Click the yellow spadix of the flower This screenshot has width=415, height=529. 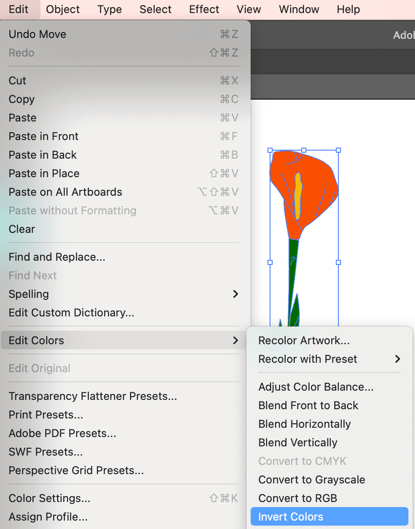coord(298,191)
